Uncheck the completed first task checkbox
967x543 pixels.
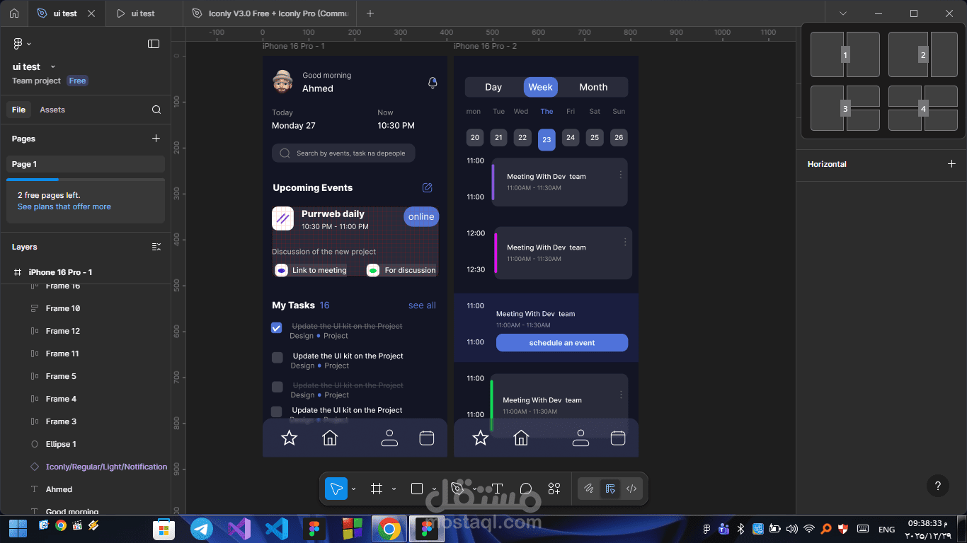pos(277,327)
